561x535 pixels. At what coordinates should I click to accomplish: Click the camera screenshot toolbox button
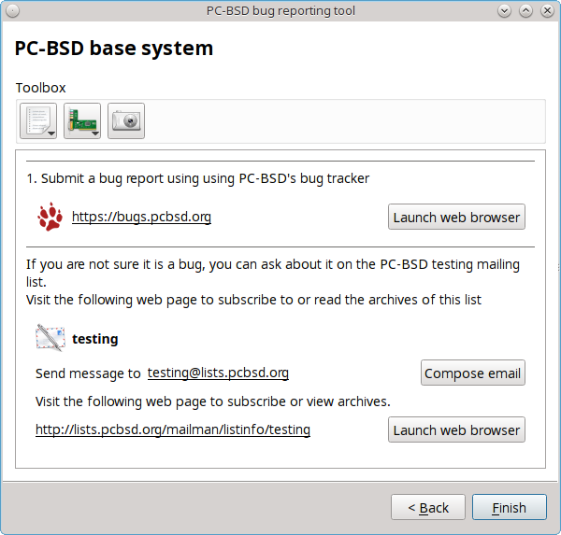coord(126,120)
